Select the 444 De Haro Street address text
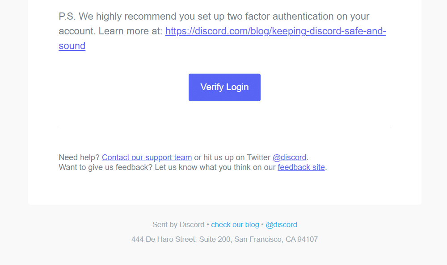447x265 pixels. click(x=163, y=239)
